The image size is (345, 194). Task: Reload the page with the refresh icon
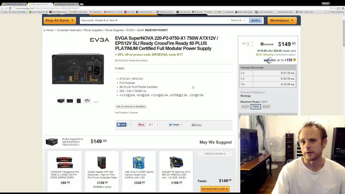pyautogui.click(x=10, y=8)
